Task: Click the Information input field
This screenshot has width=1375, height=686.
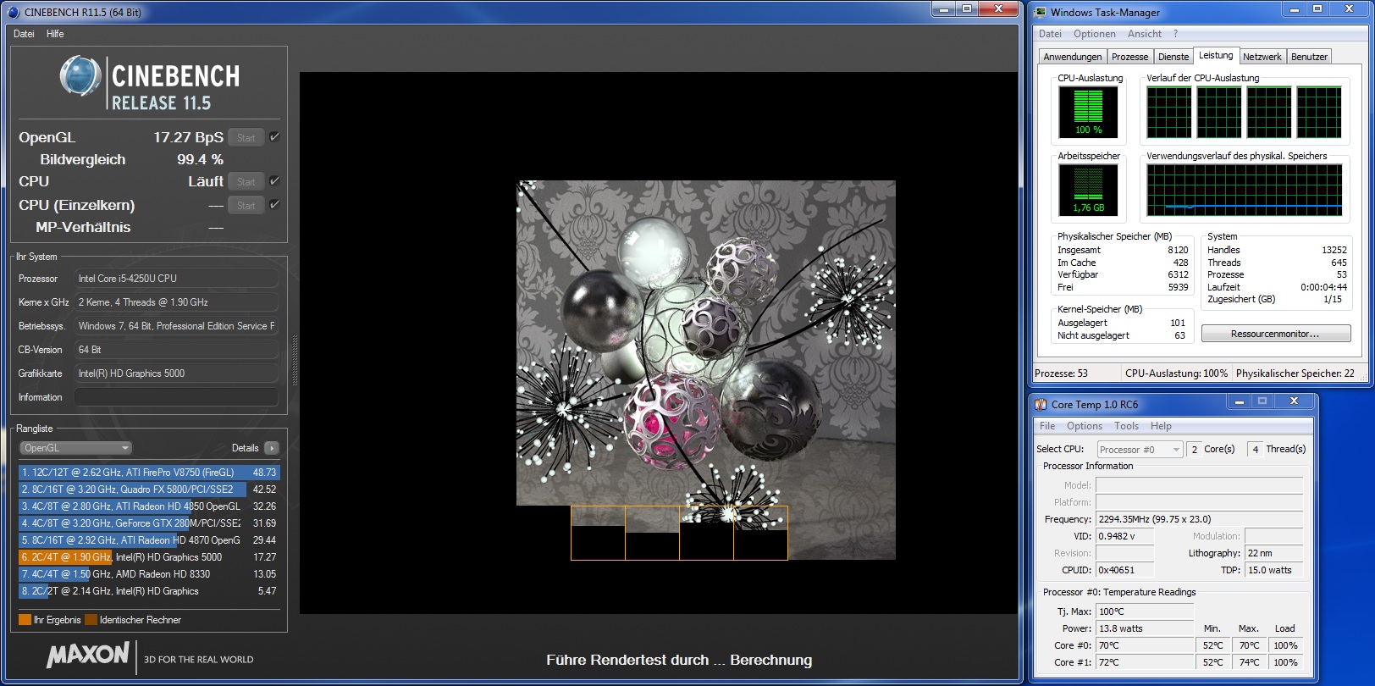Action: [x=176, y=397]
